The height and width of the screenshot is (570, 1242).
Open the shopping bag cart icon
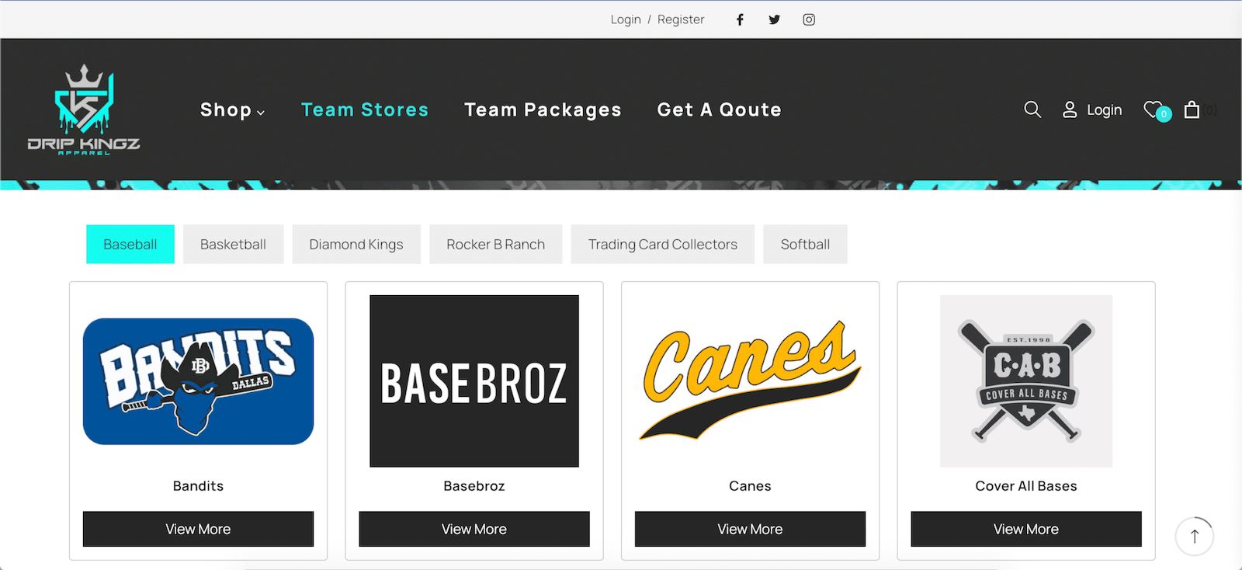click(1192, 109)
